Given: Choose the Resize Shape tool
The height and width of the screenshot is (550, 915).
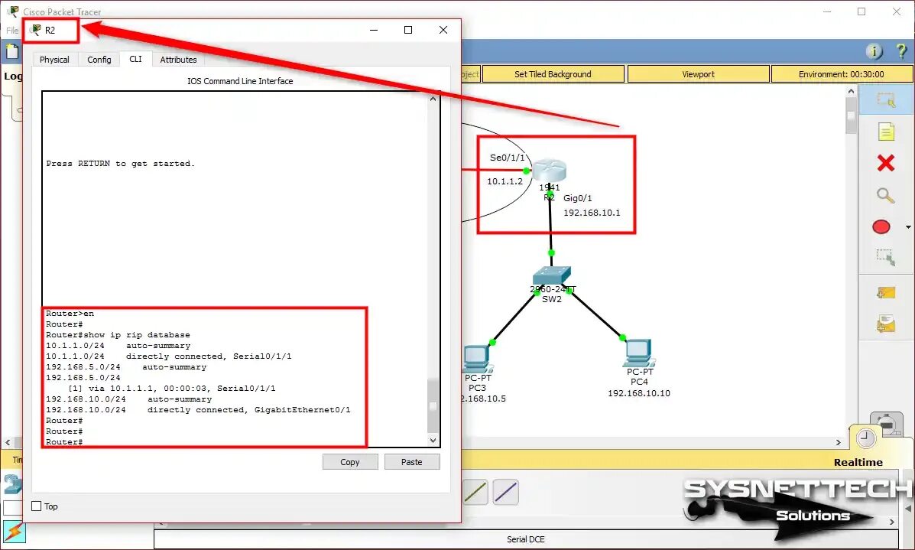Looking at the screenshot, I should 886,257.
